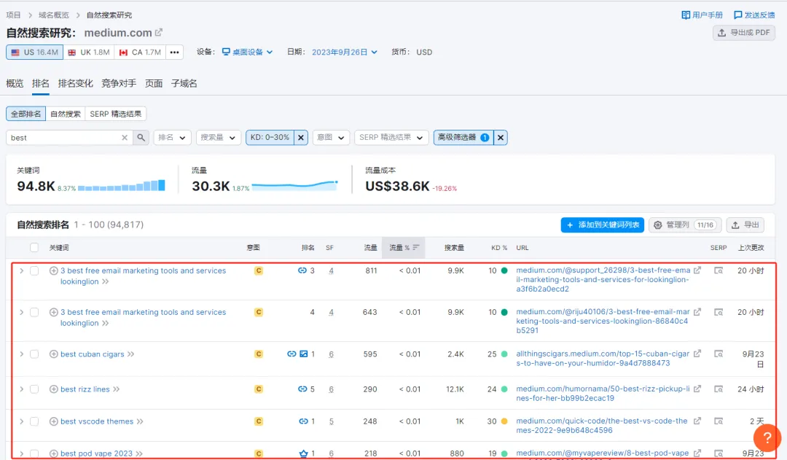This screenshot has width=787, height=460.
Task: Select the 自然搜索 filter toggle
Action: click(66, 114)
